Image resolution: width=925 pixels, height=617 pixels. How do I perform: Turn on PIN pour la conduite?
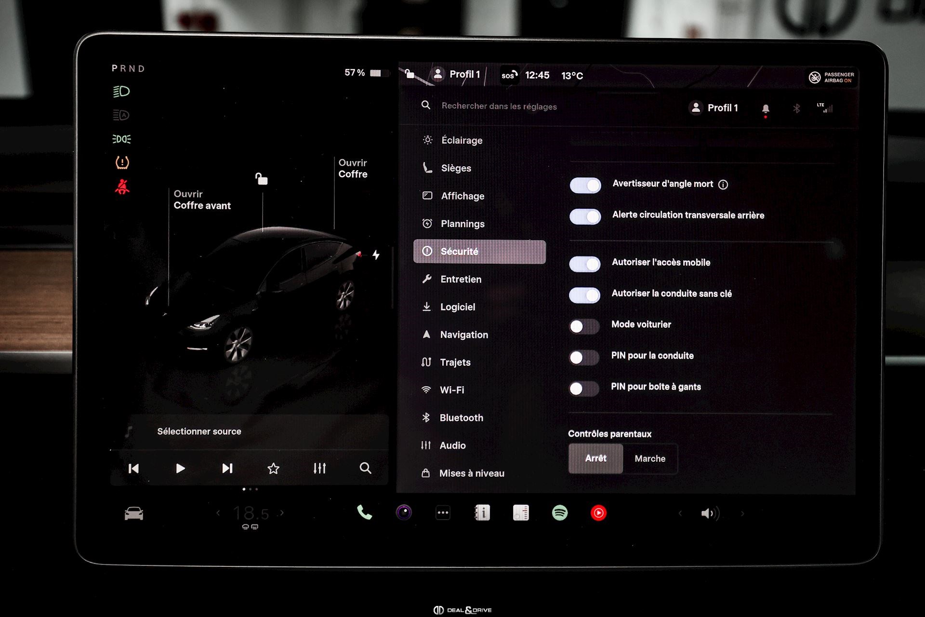tap(583, 357)
